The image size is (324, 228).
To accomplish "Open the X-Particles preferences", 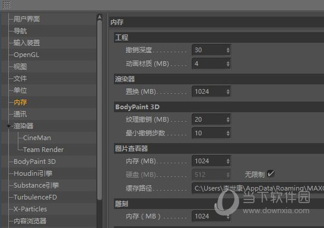I will tap(30, 209).
